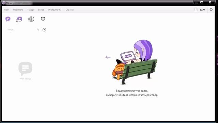This screenshot has width=218, height=123.
Task: Open the public accounts icon
Action: (31, 19)
